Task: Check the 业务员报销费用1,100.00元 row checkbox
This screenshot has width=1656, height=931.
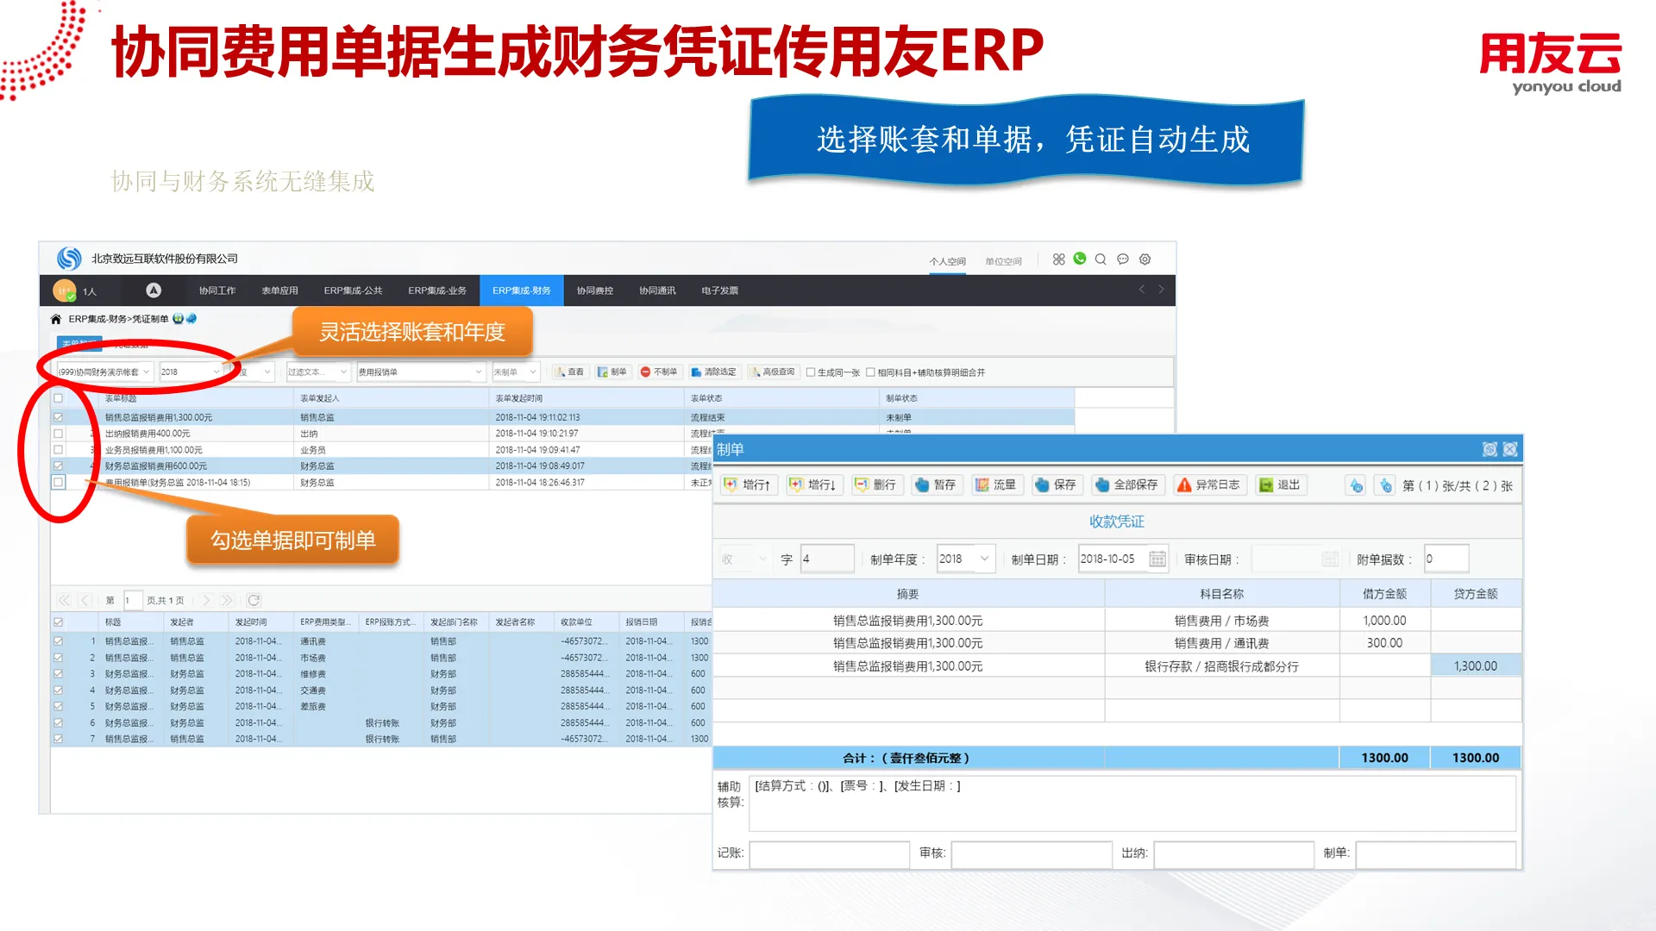Action: (59, 450)
